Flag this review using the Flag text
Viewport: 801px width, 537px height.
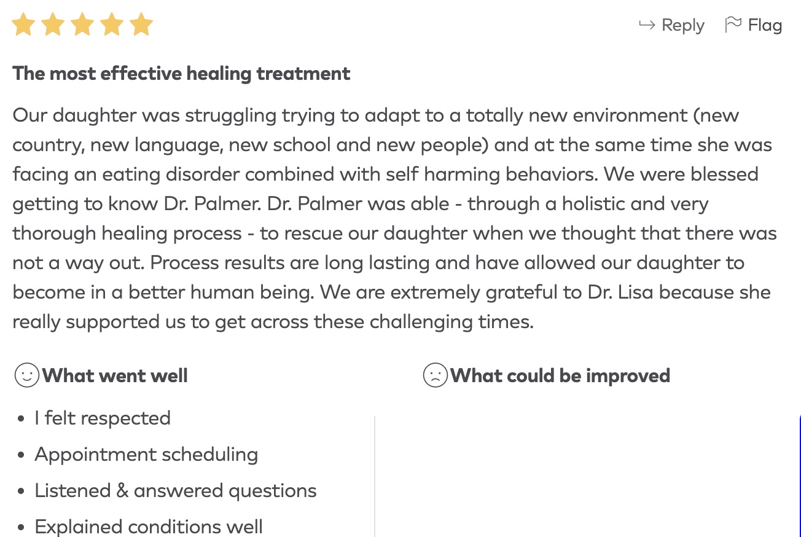point(765,25)
